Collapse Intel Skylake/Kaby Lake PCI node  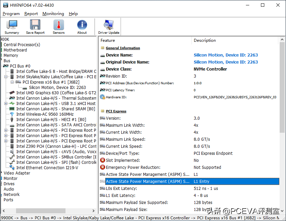pos(6,77)
